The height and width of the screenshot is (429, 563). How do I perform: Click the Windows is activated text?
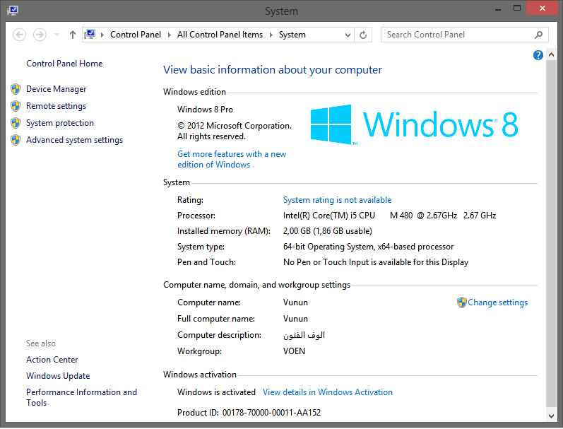(x=216, y=392)
